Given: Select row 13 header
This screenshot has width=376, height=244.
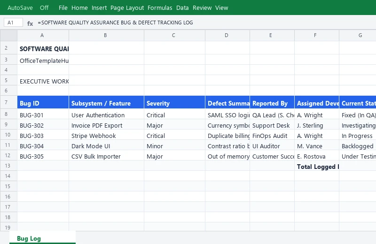Looking at the screenshot, I should 8,166.
